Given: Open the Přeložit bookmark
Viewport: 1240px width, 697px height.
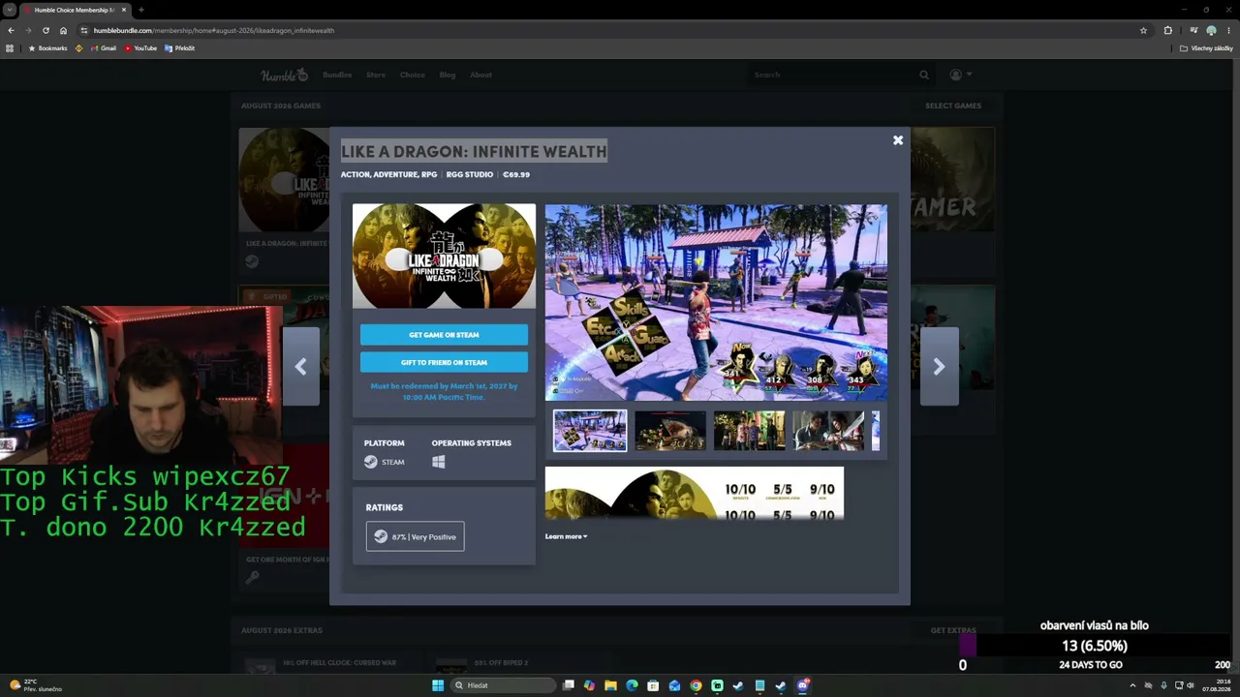Looking at the screenshot, I should point(180,48).
